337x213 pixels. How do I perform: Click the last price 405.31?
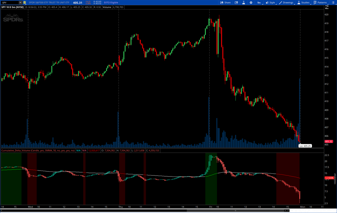[x=78, y=3]
